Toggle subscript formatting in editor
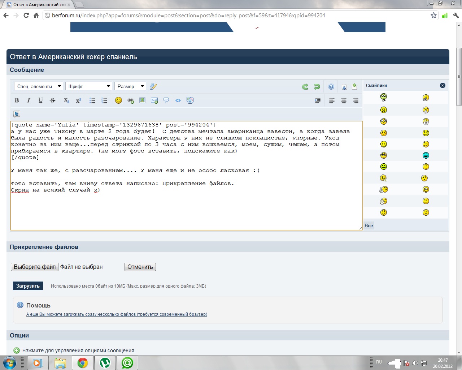This screenshot has height=370, width=462. pos(66,100)
